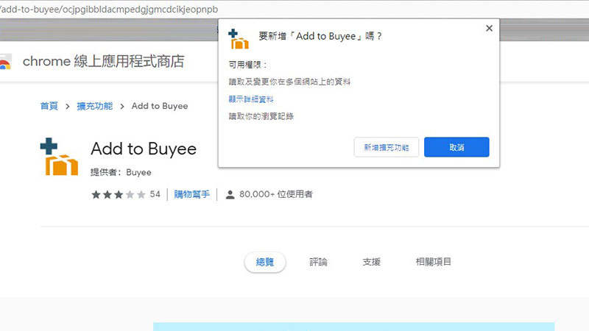The image size is (589, 331).
Task: Click the 可用權限 label in the dialog
Action: coord(247,65)
